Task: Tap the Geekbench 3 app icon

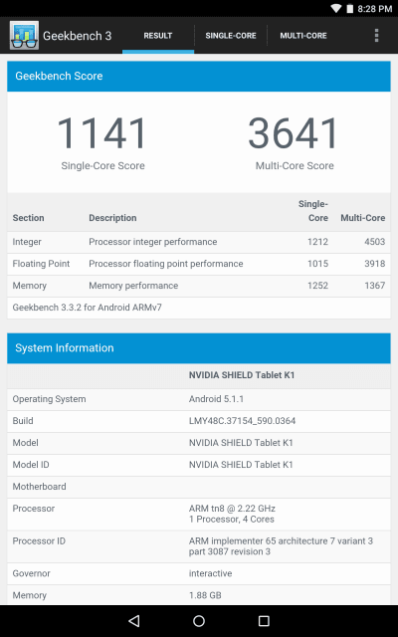Action: point(24,36)
